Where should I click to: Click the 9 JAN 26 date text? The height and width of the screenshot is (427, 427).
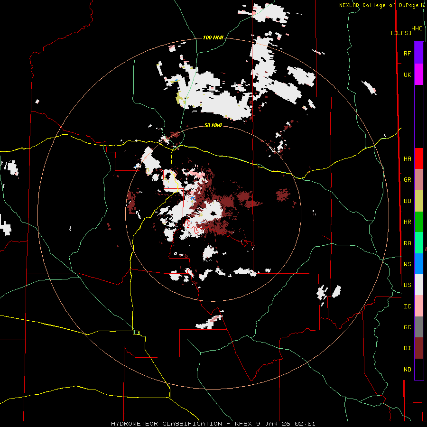point(275,424)
